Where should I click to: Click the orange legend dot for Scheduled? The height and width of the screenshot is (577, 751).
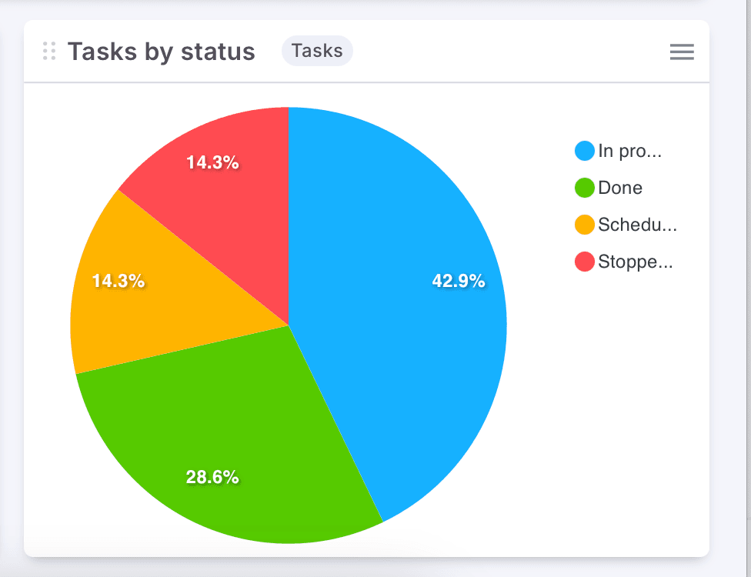pyautogui.click(x=585, y=225)
